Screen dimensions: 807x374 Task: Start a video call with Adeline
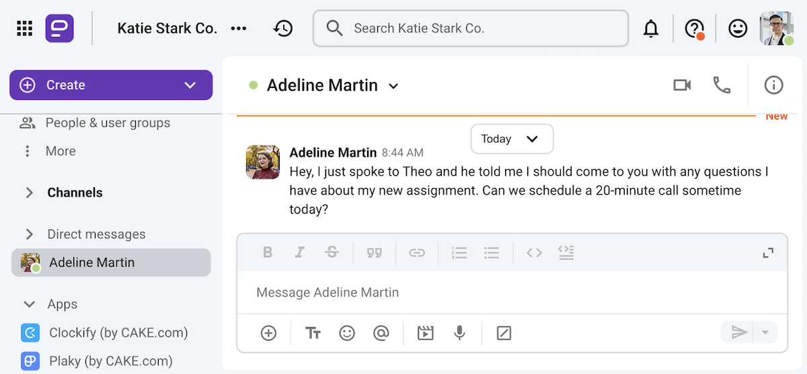click(682, 85)
